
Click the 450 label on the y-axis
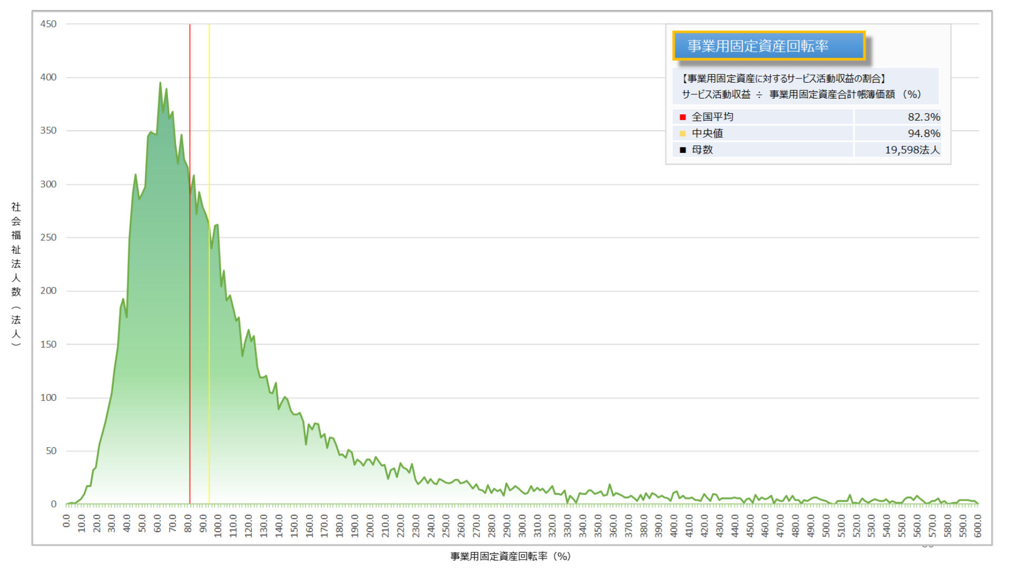click(48, 24)
